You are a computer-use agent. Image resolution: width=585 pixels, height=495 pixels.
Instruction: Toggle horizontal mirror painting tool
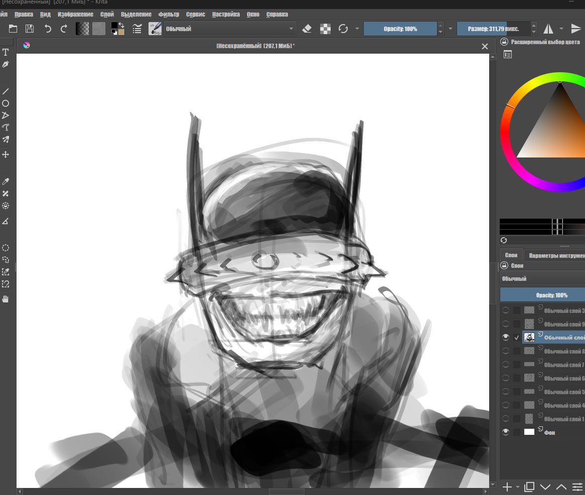pyautogui.click(x=548, y=29)
